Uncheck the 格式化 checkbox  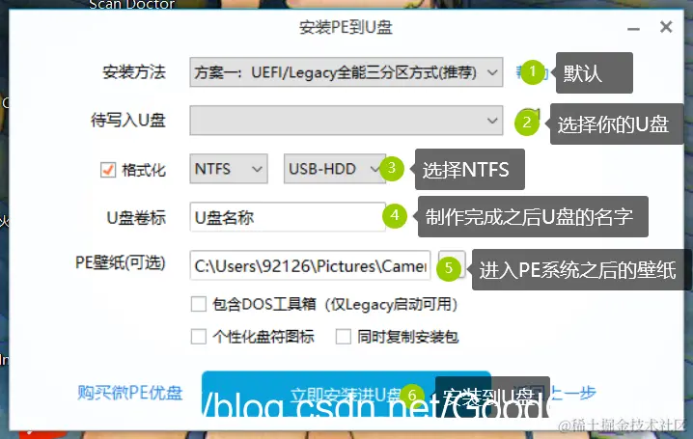[108, 170]
